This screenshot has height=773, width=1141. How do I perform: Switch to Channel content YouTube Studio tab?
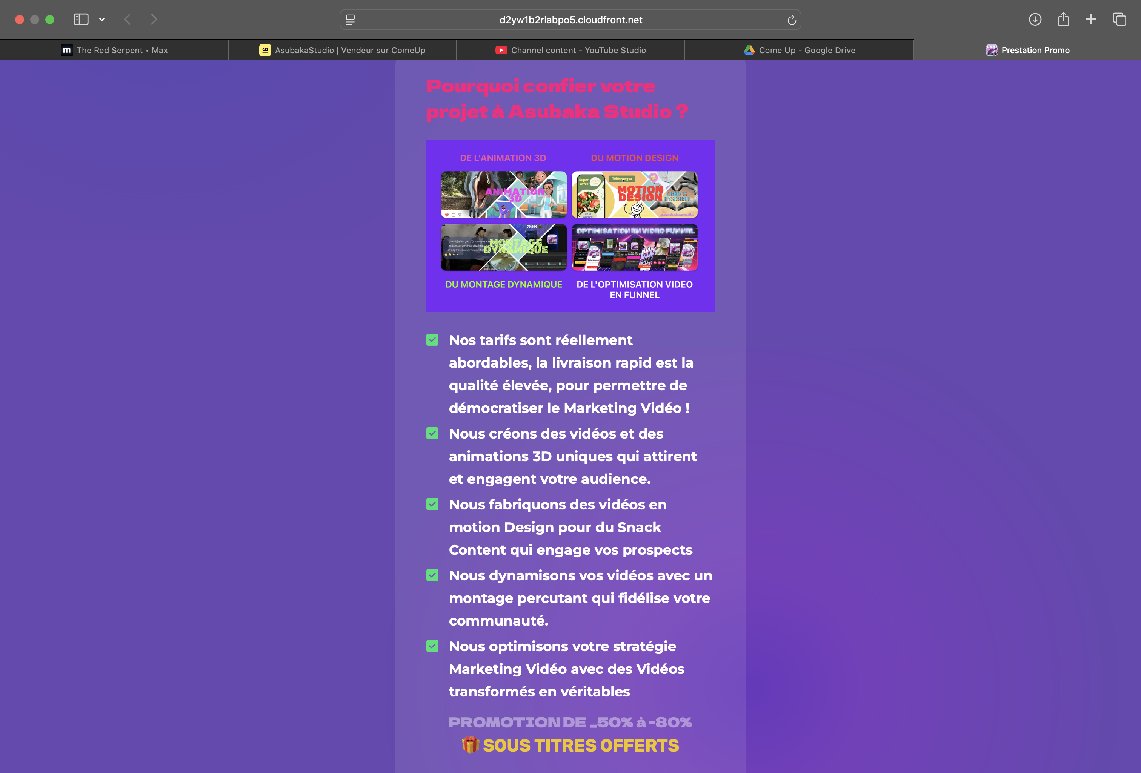(570, 50)
